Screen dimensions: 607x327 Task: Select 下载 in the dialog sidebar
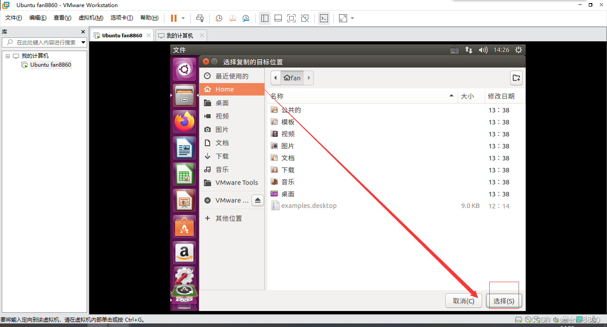click(x=232, y=156)
